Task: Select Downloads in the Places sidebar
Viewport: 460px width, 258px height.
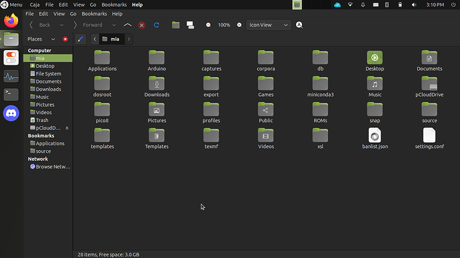Action: [x=48, y=89]
